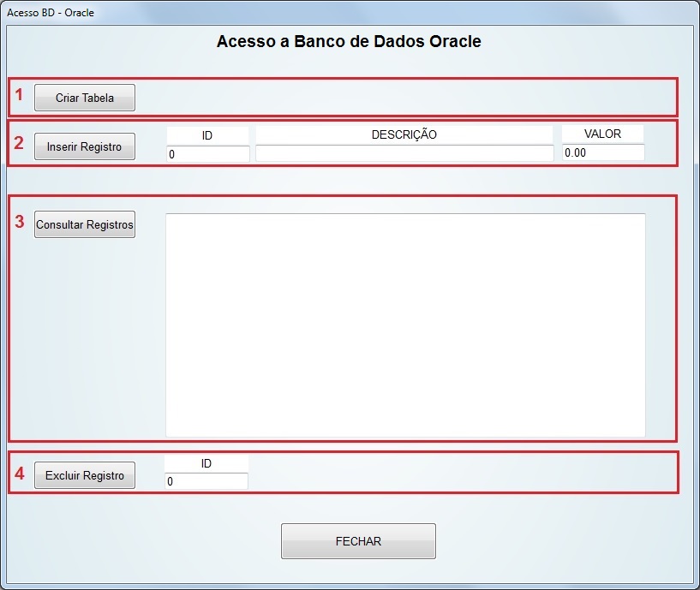Focus the ID field beside Excluir Registro
Image resolution: width=700 pixels, height=590 pixels.
click(206, 481)
